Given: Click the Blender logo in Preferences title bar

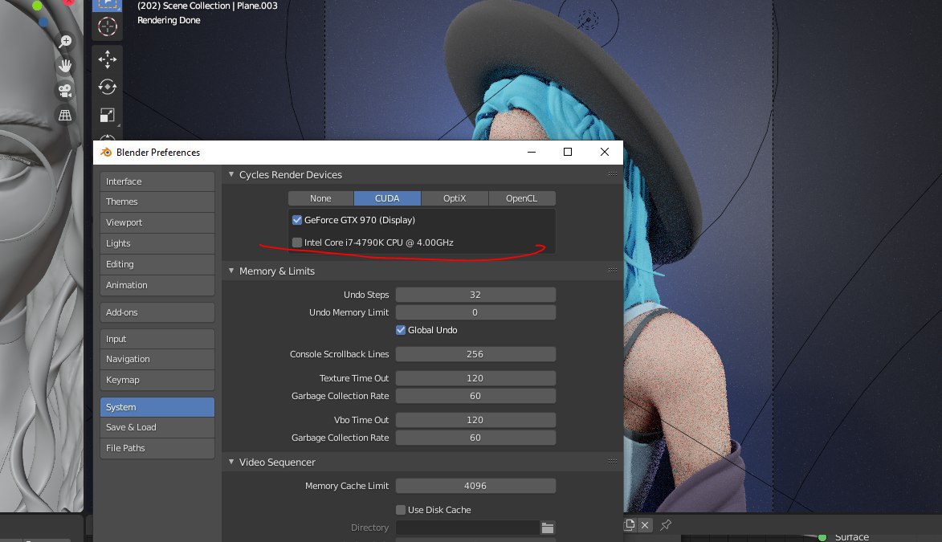Looking at the screenshot, I should point(106,152).
